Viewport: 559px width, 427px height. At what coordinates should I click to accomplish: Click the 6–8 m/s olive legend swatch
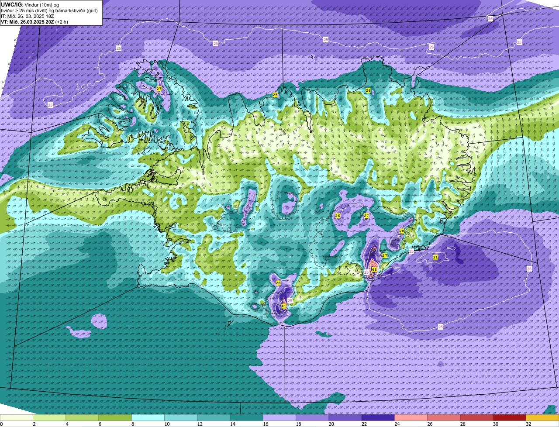click(x=115, y=417)
